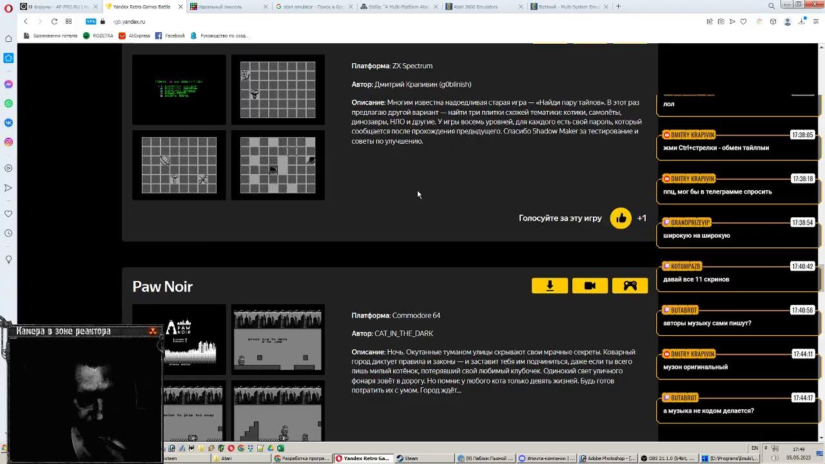
Task: Go back with the browser back arrow
Action: point(26,21)
